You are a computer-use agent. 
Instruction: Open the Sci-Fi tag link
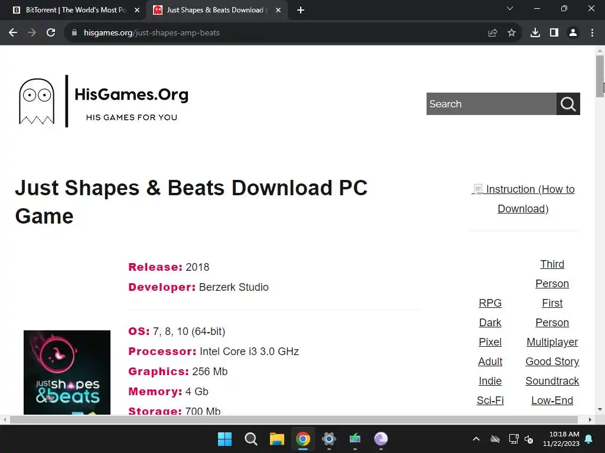click(x=490, y=401)
